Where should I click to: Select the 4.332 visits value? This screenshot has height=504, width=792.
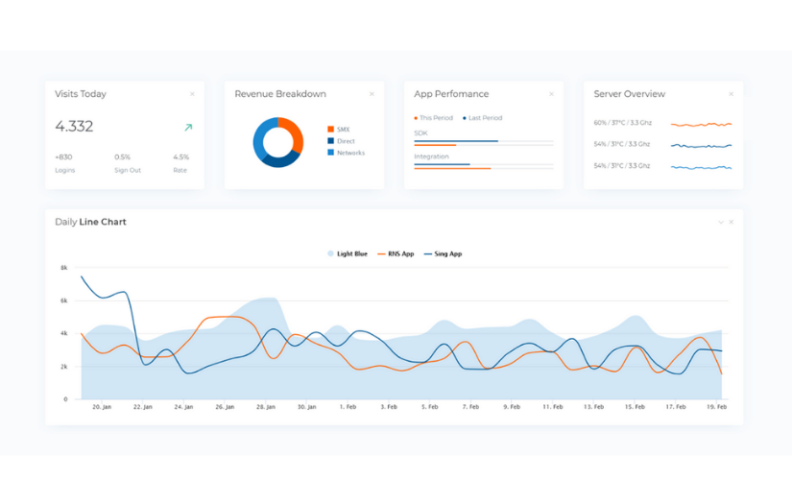coord(74,127)
